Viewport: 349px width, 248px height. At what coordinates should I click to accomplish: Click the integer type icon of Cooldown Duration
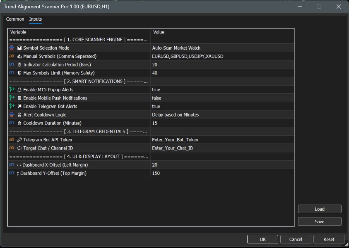coord(12,123)
